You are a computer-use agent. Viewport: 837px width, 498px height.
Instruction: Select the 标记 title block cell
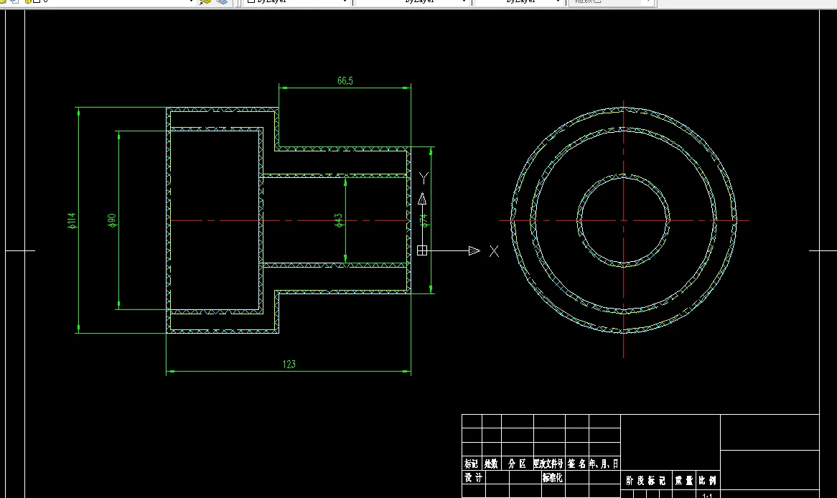click(x=472, y=464)
